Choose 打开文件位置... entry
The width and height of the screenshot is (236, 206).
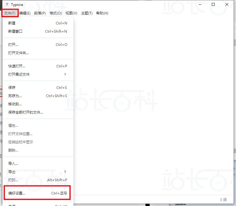point(38,134)
